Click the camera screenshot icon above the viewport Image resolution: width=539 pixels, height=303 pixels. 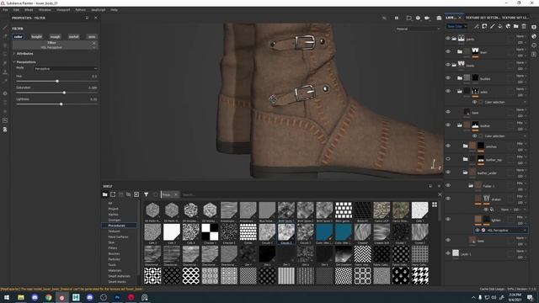click(x=439, y=18)
